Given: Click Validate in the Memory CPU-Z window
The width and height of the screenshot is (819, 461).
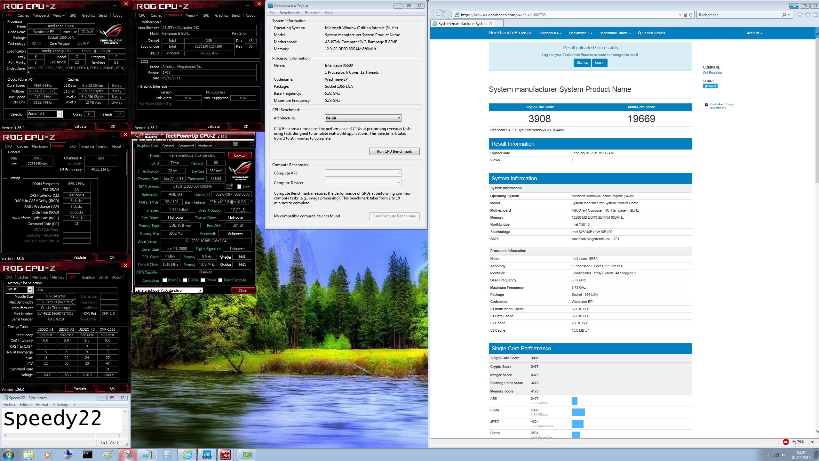Looking at the screenshot, I should point(80,257).
